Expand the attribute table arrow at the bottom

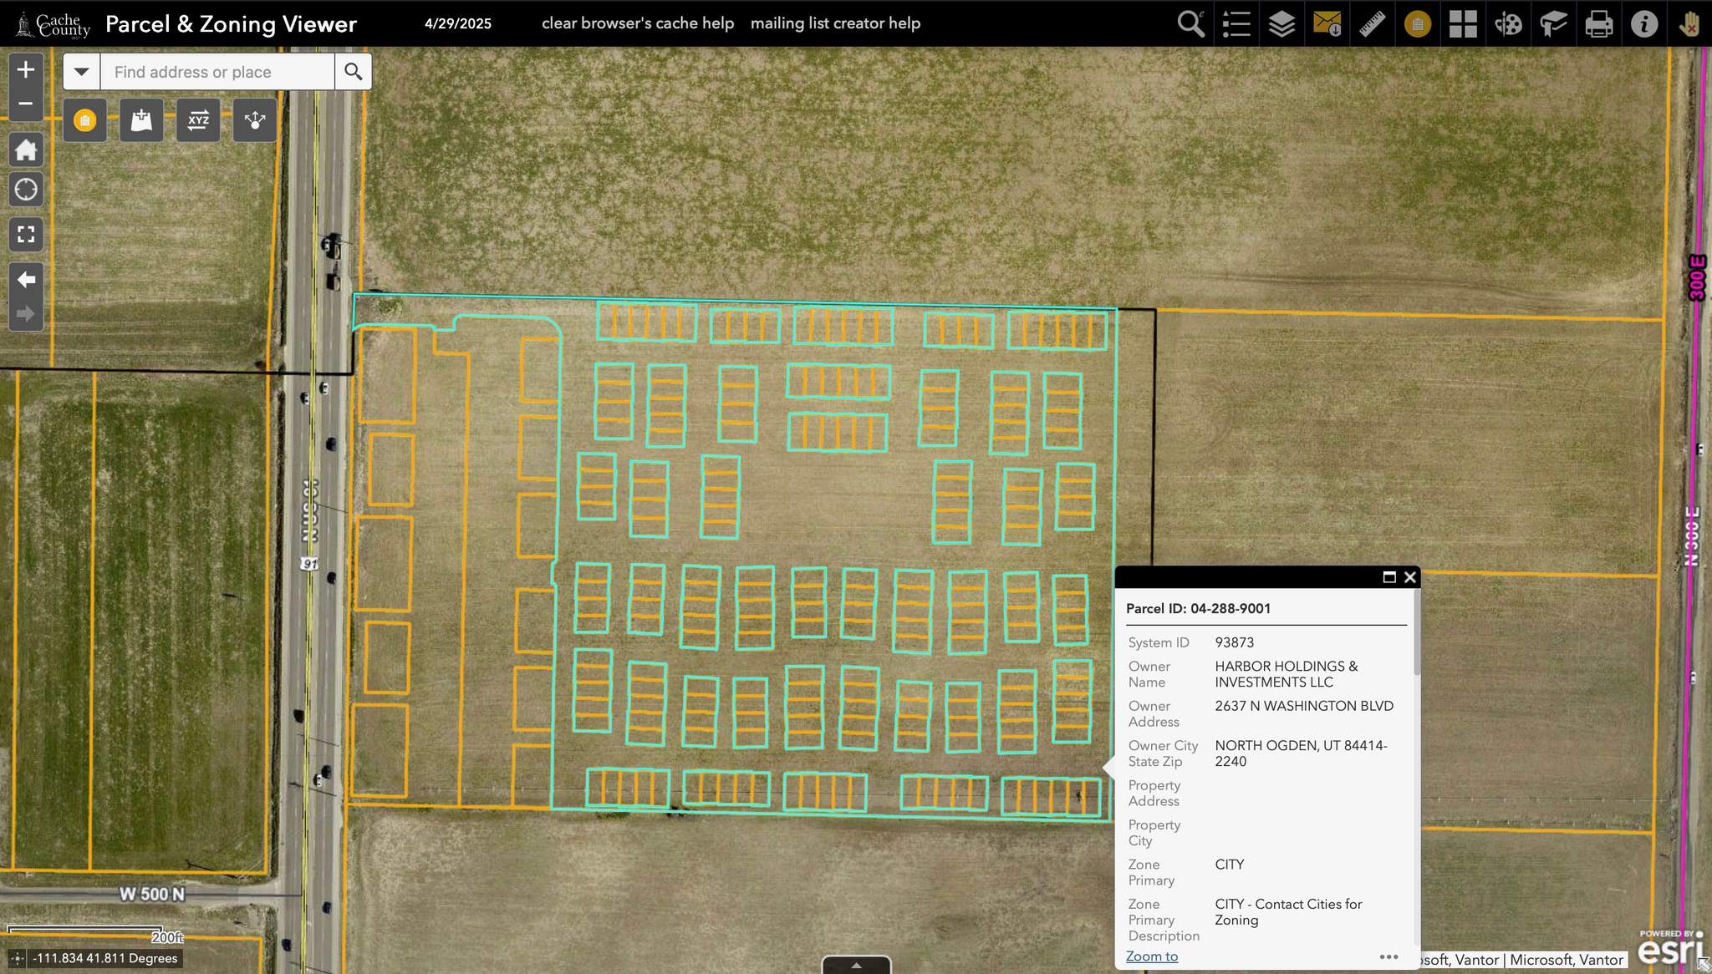click(856, 965)
